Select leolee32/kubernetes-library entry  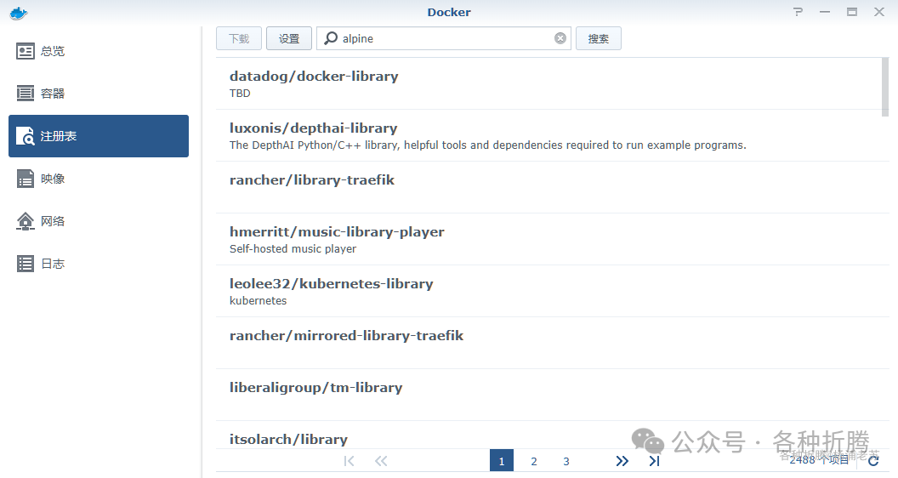pyautogui.click(x=552, y=291)
